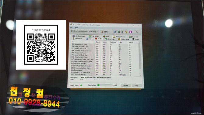This screenshot has height=115, width=204.
Task: Switch to the Benchmark tab
Action: [x=77, y=39]
